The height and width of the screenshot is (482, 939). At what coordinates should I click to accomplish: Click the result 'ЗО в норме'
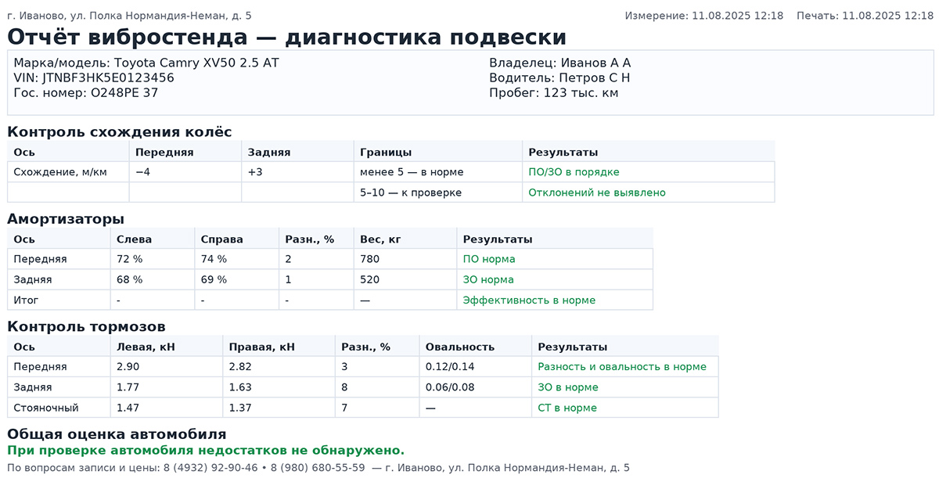568,387
